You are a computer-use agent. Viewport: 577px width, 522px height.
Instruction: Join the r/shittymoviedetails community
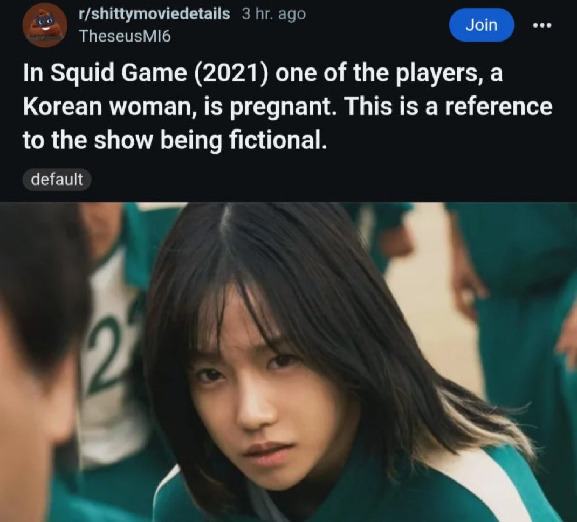click(482, 25)
